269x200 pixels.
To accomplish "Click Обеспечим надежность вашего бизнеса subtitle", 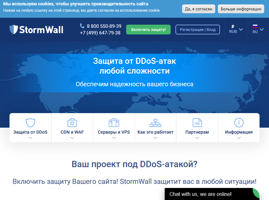I will (135, 84).
